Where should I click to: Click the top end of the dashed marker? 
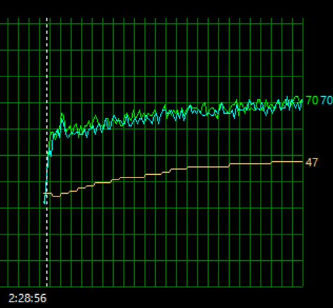click(47, 20)
